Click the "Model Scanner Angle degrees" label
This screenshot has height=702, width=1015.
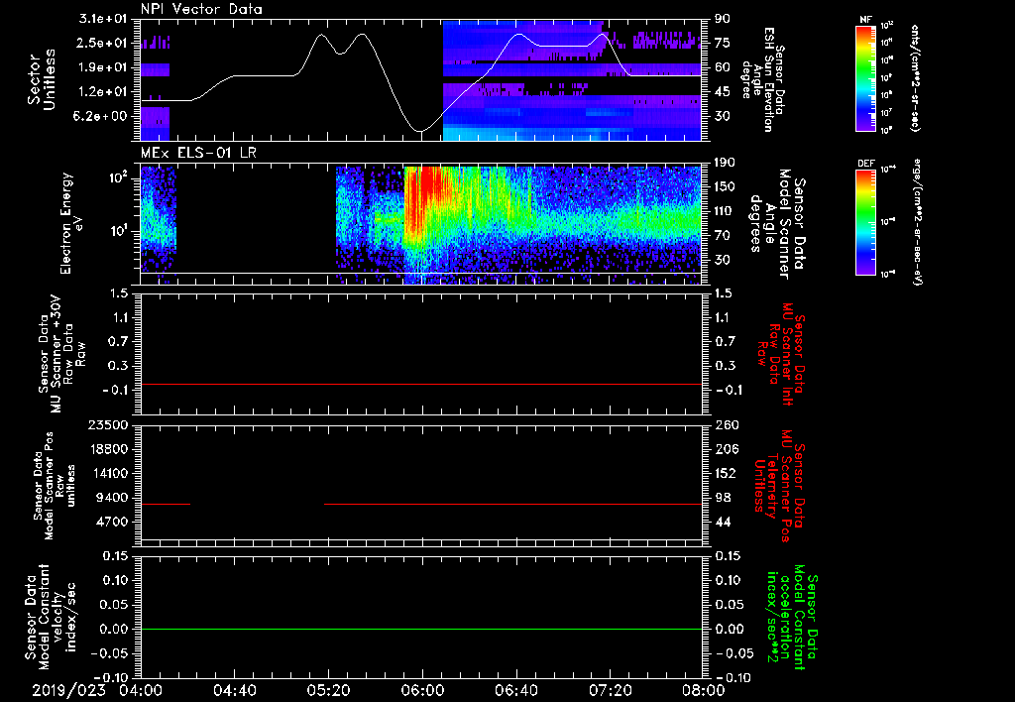777,225
